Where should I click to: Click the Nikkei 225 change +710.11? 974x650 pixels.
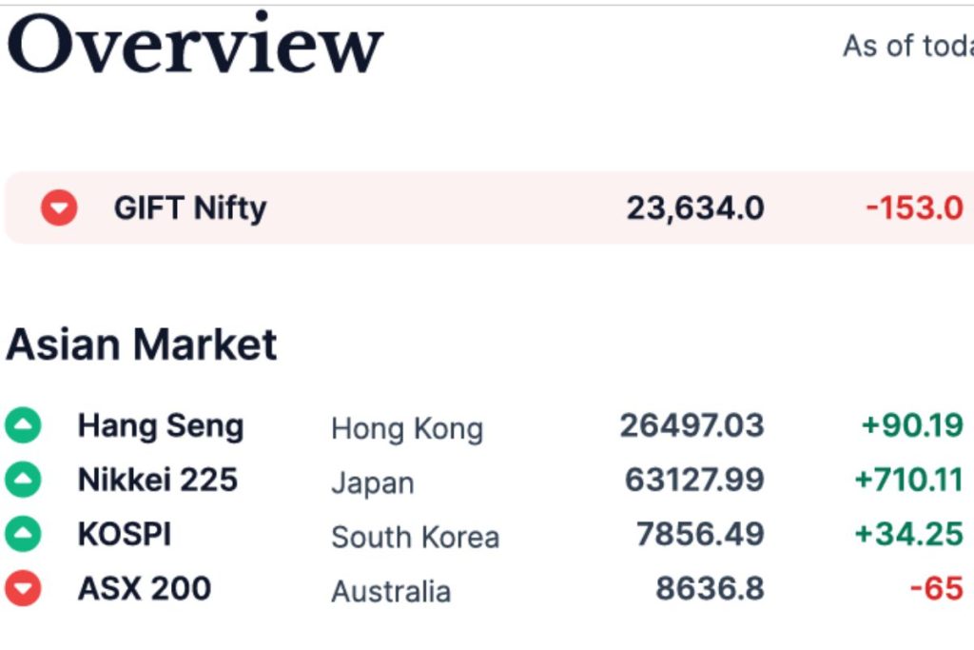point(908,480)
